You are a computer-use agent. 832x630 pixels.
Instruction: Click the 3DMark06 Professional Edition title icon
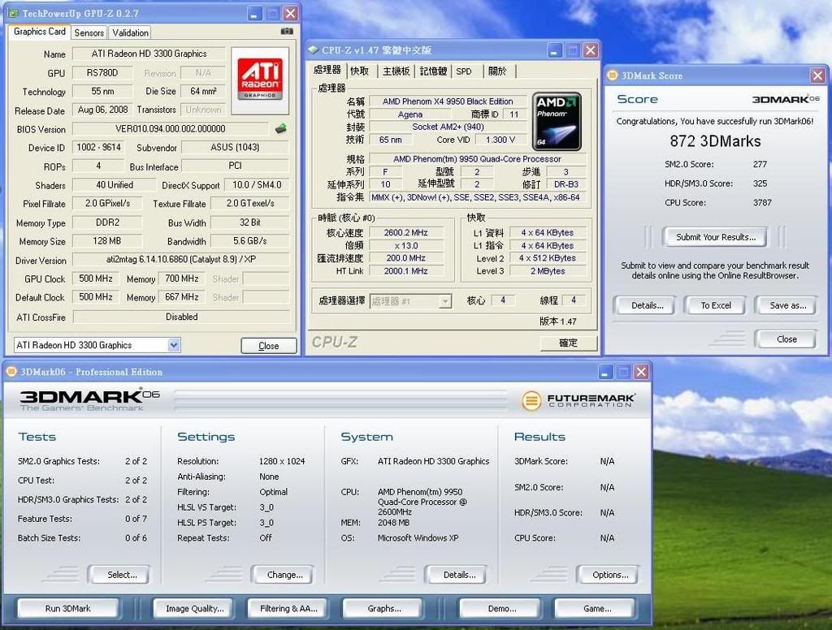(x=11, y=372)
